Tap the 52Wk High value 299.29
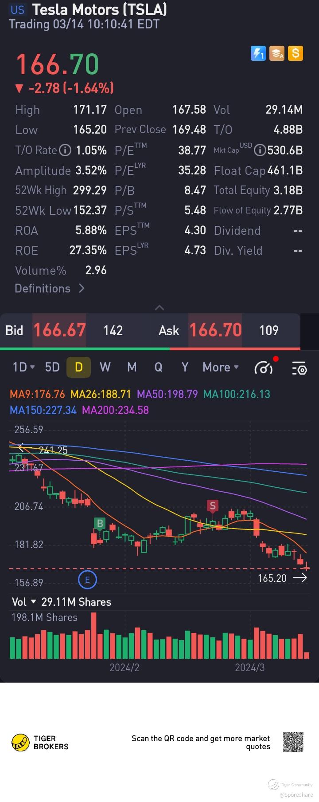 pos(90,190)
